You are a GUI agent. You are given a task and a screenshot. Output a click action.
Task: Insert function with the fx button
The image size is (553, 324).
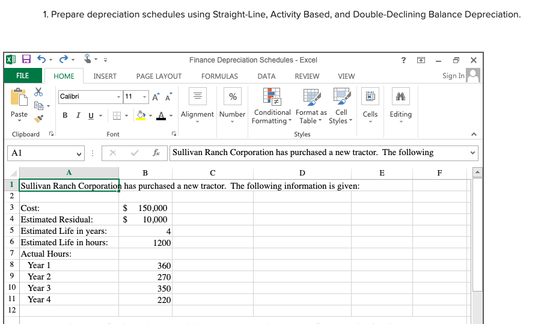coord(156,153)
